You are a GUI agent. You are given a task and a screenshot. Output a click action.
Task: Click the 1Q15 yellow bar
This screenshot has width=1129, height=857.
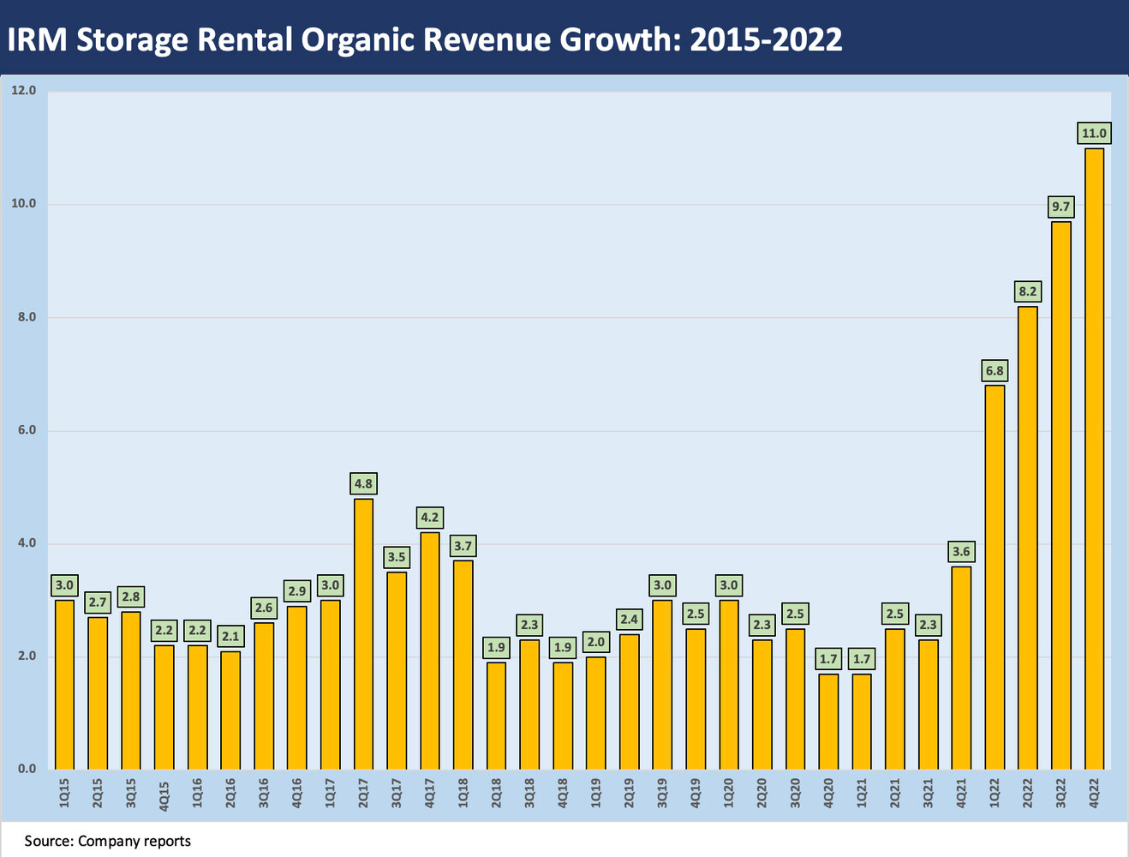[64, 685]
